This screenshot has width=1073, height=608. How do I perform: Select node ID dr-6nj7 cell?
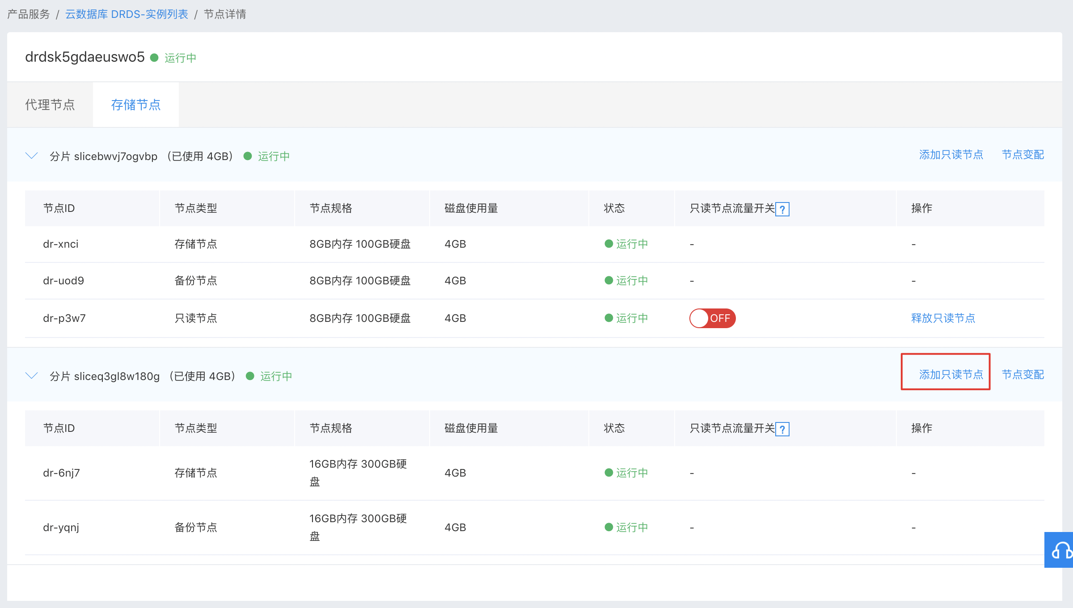click(x=62, y=473)
